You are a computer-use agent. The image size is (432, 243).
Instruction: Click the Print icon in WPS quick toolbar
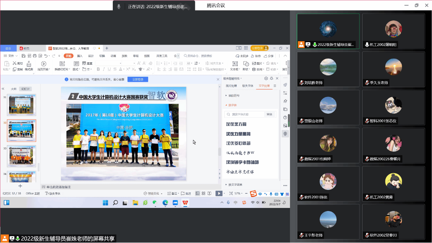tap(35, 56)
